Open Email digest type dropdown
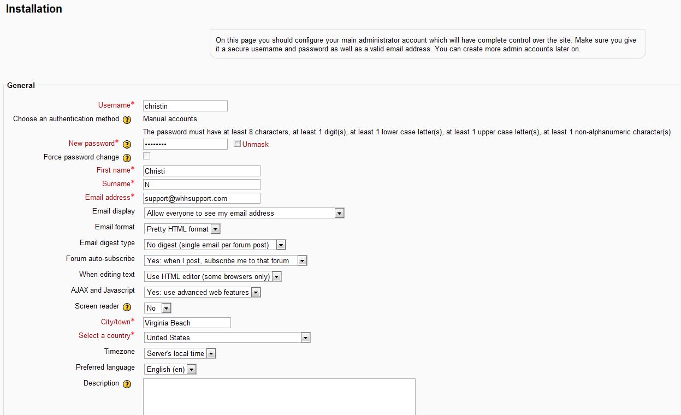This screenshot has height=415, width=681. 215,245
